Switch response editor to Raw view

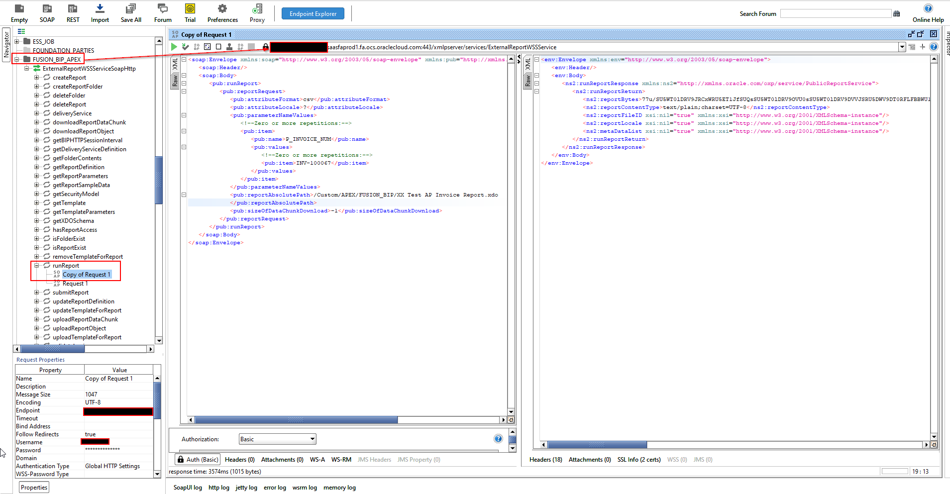point(528,81)
